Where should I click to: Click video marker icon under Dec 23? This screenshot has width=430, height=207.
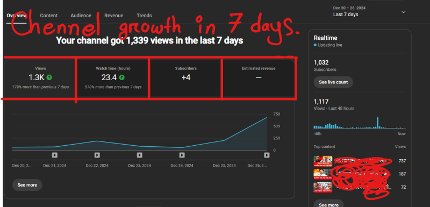pyautogui.click(x=140, y=155)
